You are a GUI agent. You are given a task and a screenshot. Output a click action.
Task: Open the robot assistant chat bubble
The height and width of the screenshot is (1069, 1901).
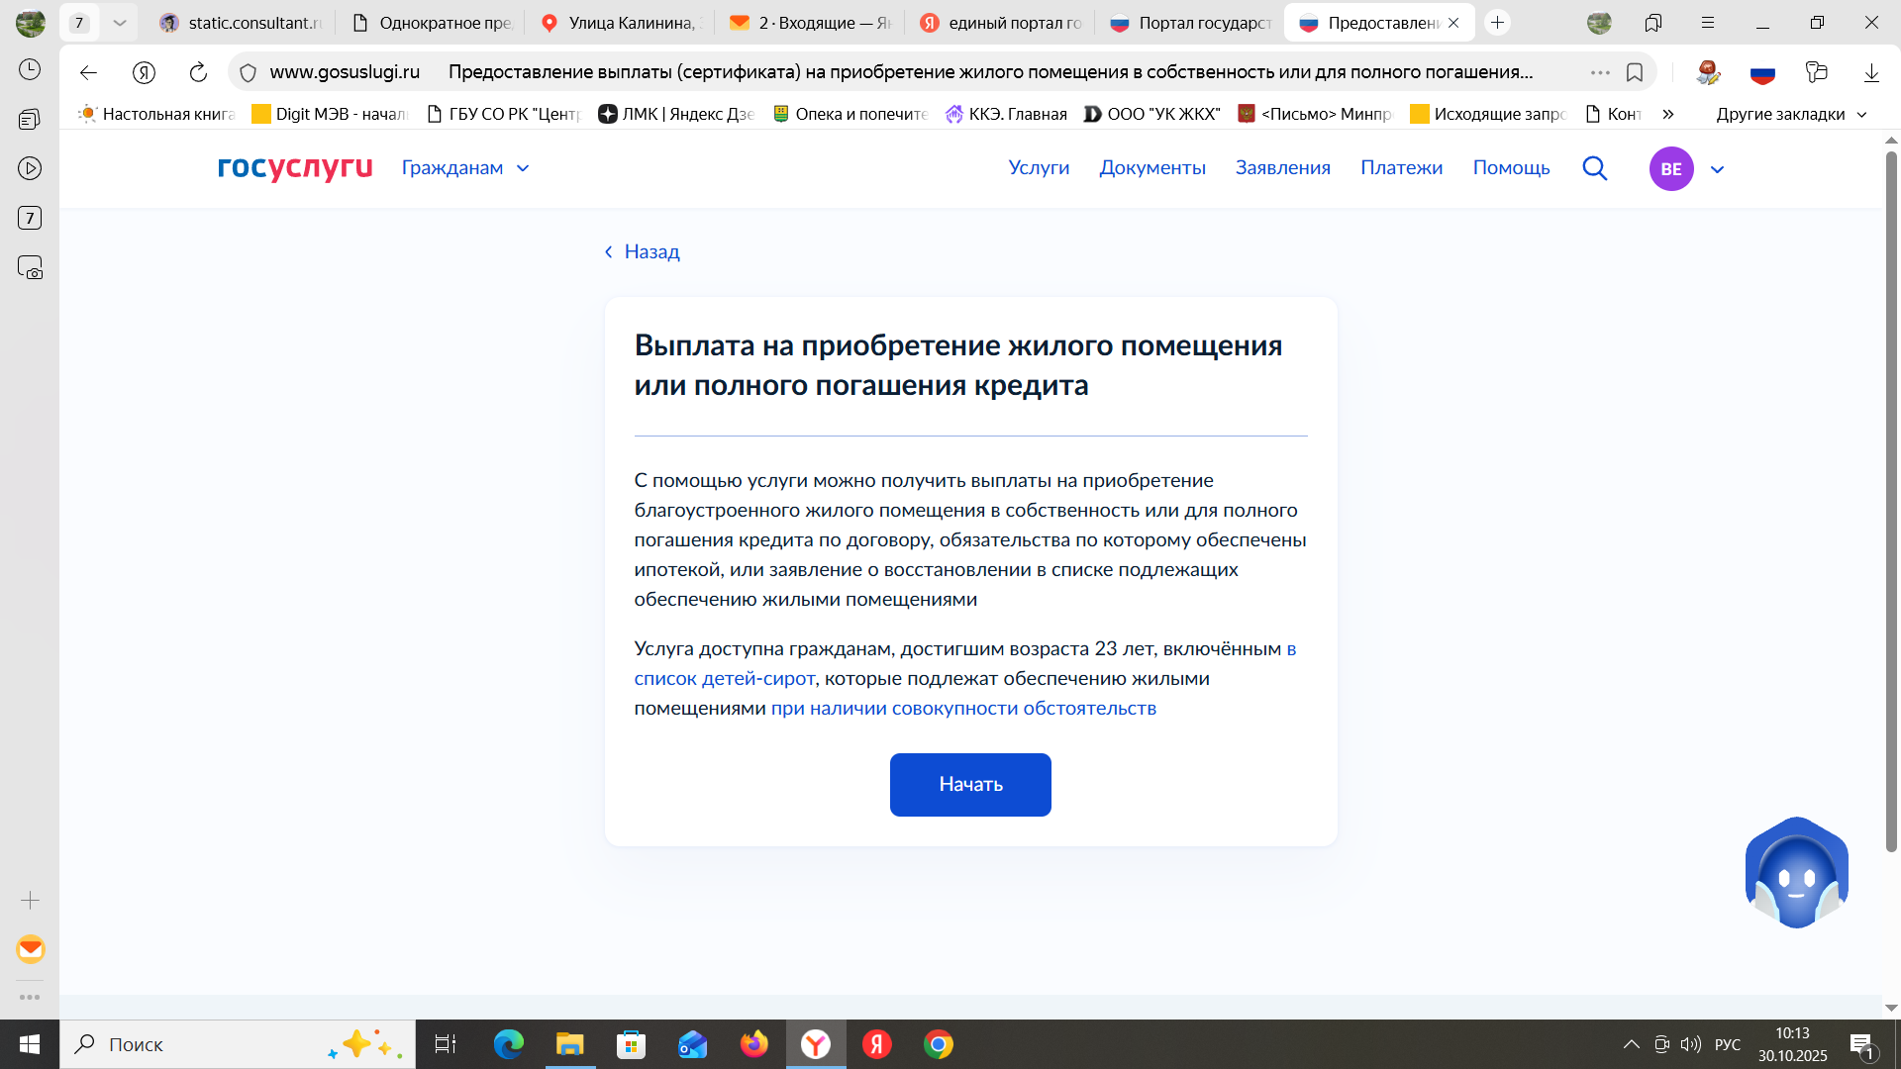[x=1796, y=873]
